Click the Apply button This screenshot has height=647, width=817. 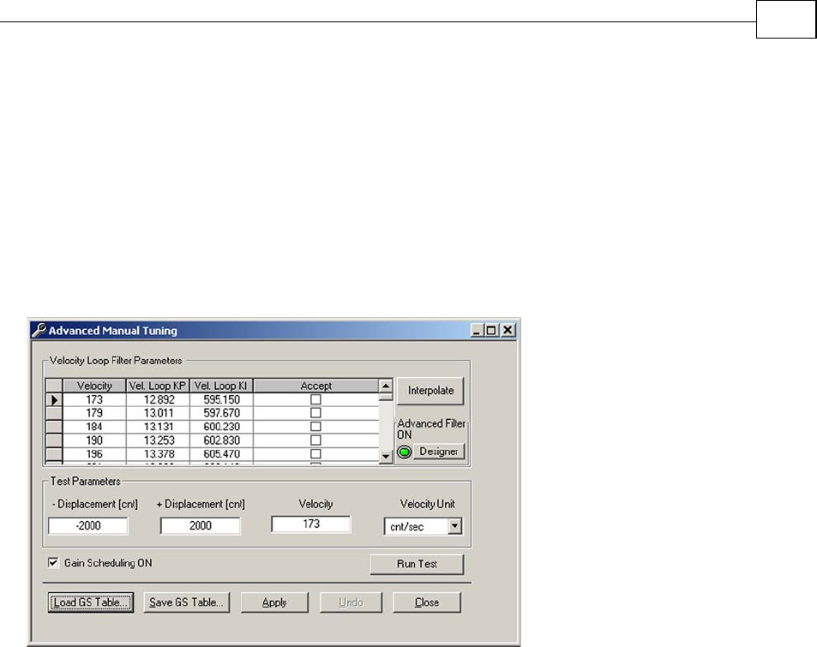click(x=274, y=602)
